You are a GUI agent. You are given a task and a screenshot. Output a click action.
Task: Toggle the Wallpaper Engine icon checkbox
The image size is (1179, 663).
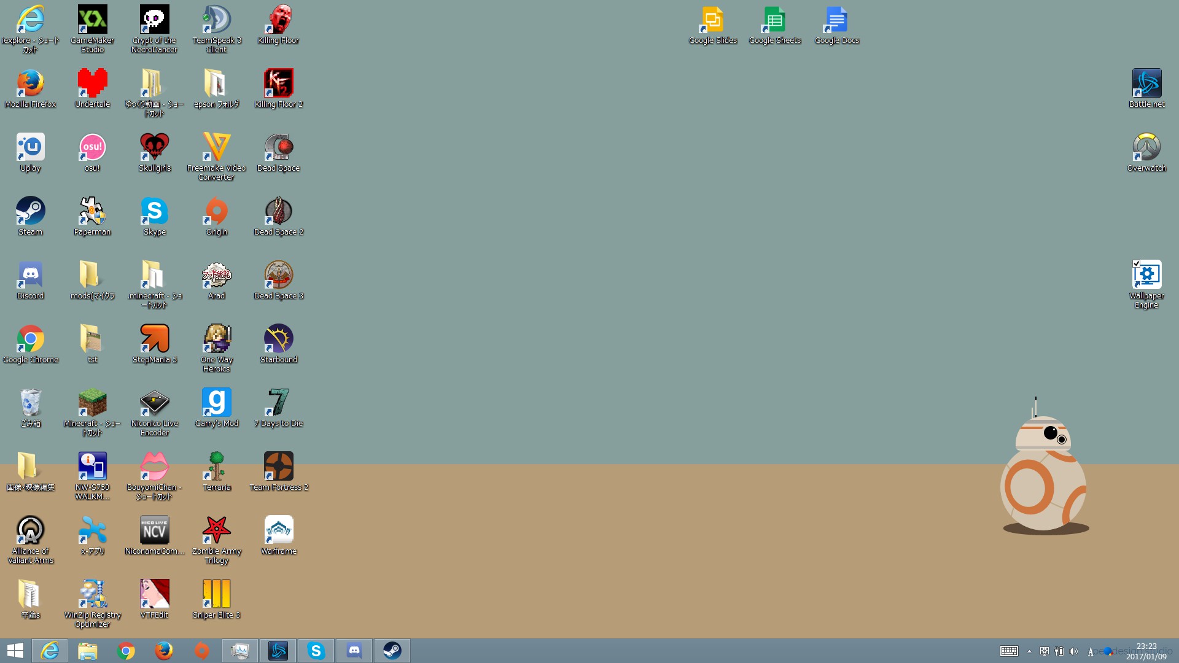[1136, 263]
